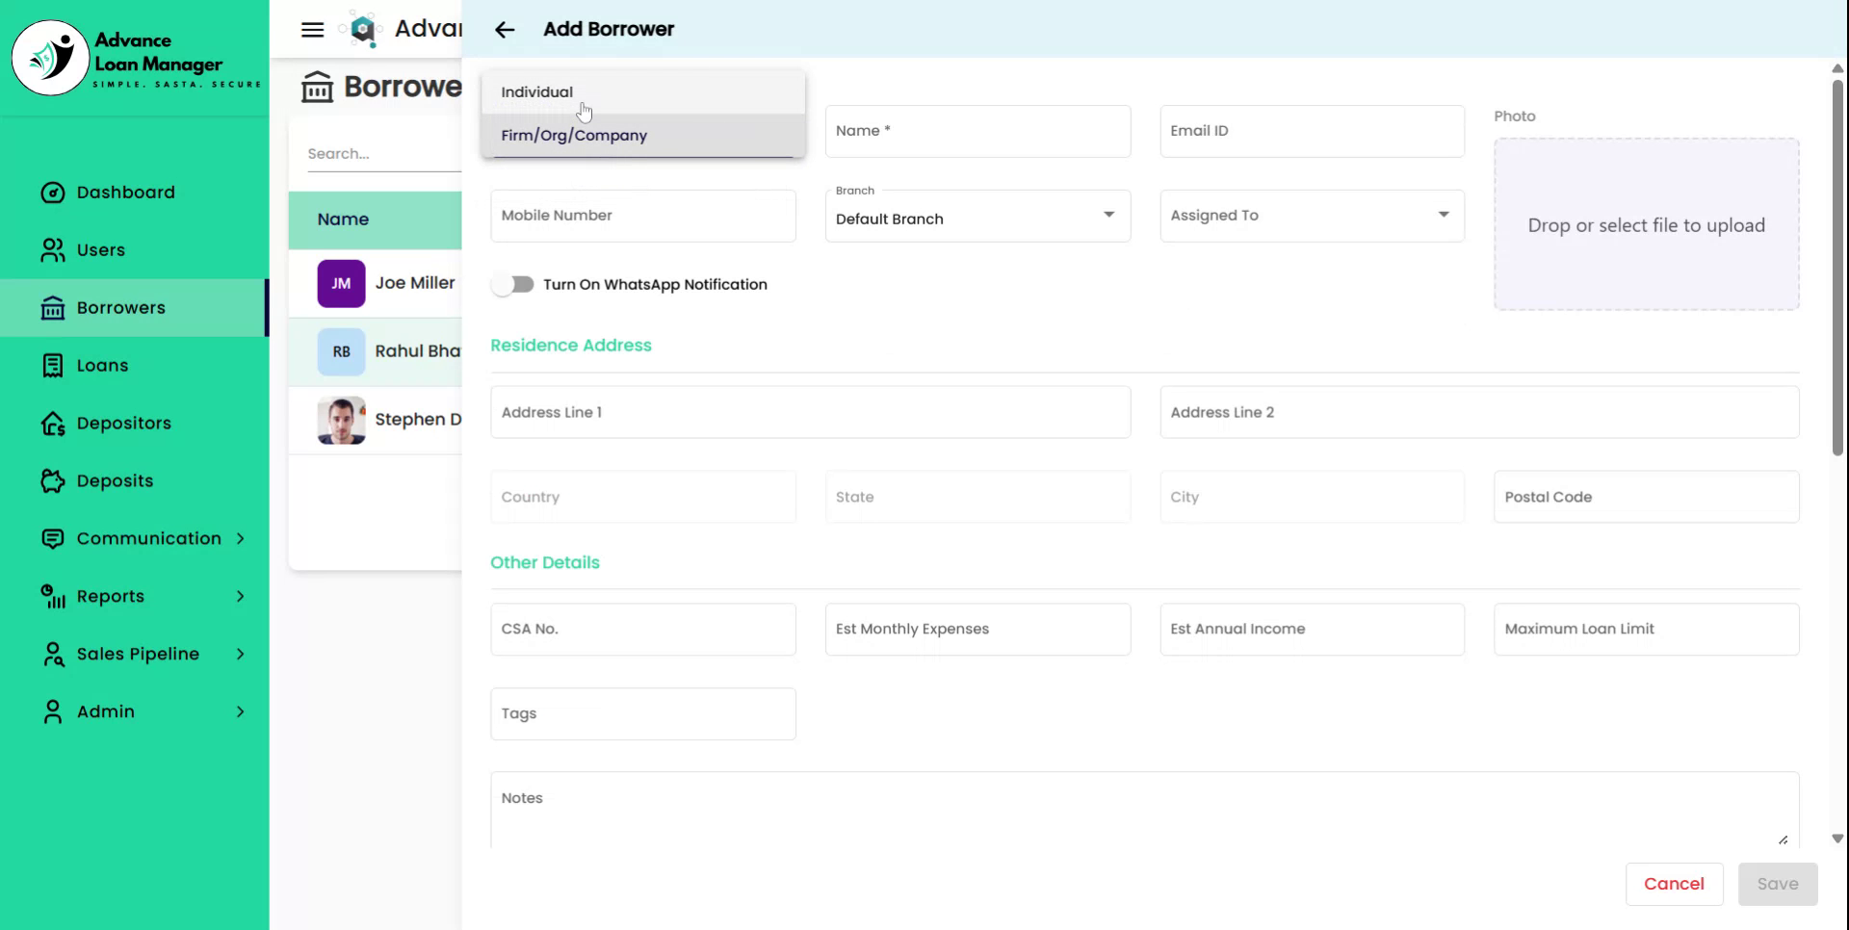1849x930 pixels.
Task: Expand the Sales Pipeline menu chevron
Action: tap(240, 654)
